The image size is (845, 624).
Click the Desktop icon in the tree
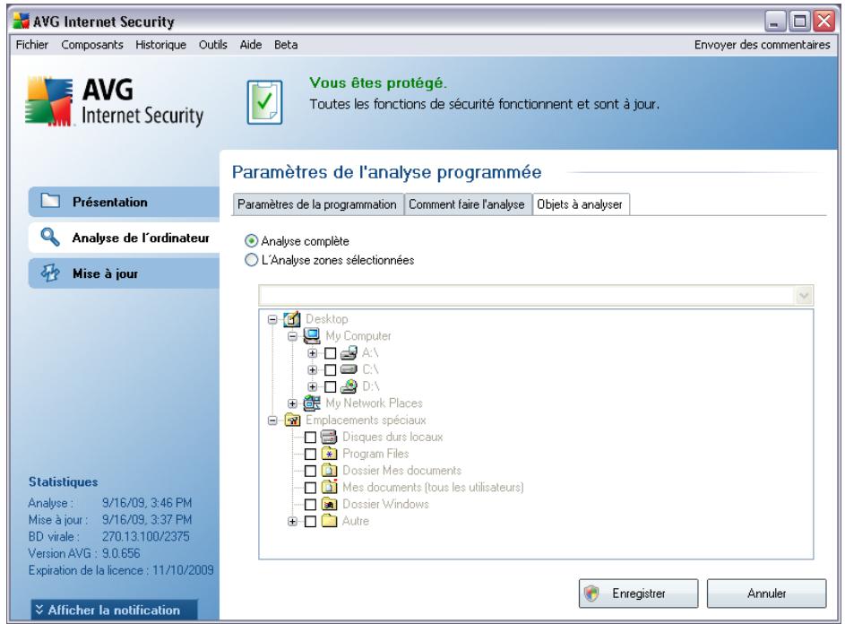[291, 319]
